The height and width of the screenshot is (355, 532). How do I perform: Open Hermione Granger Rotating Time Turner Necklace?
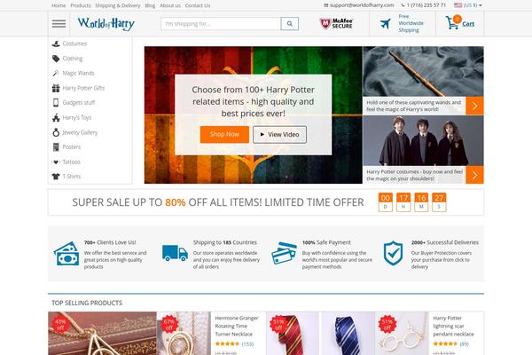(x=237, y=326)
